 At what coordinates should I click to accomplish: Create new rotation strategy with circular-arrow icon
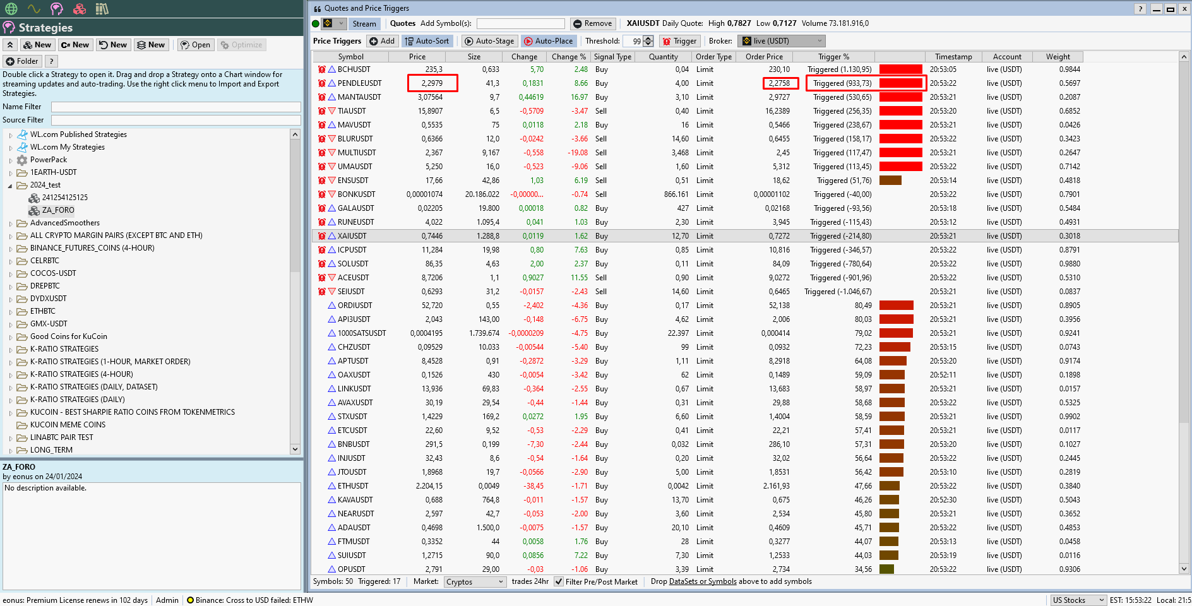coord(113,45)
